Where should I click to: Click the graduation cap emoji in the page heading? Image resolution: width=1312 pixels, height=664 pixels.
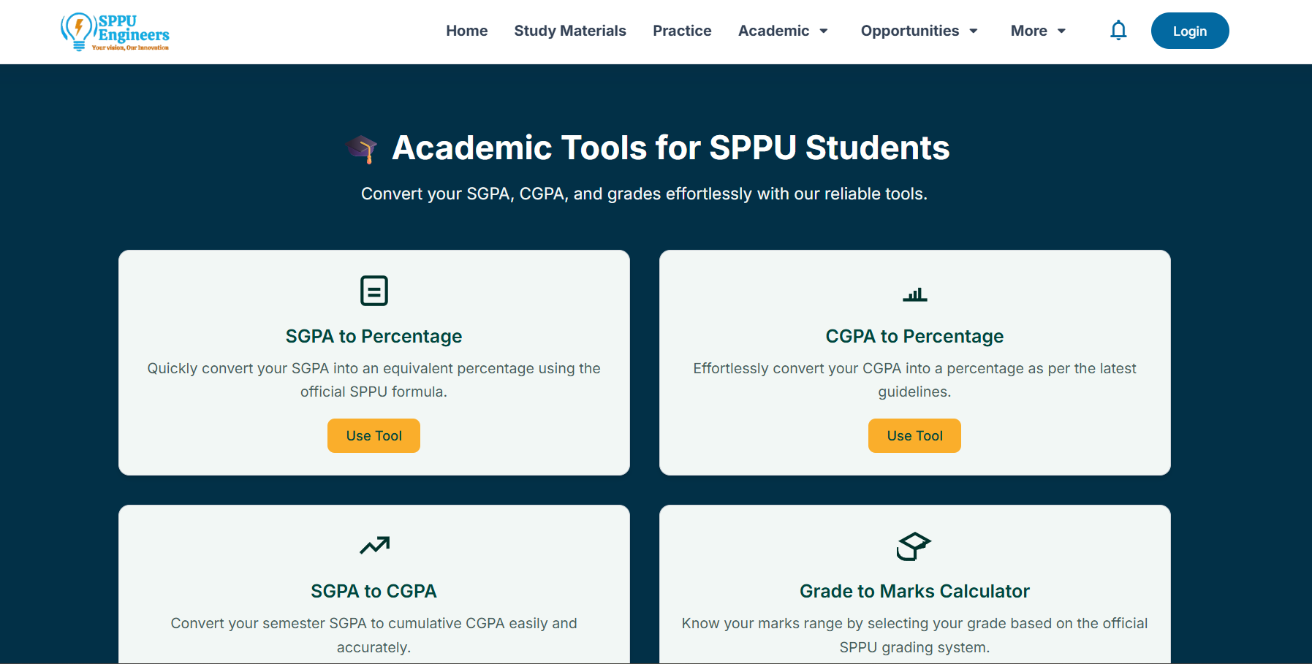coord(361,147)
